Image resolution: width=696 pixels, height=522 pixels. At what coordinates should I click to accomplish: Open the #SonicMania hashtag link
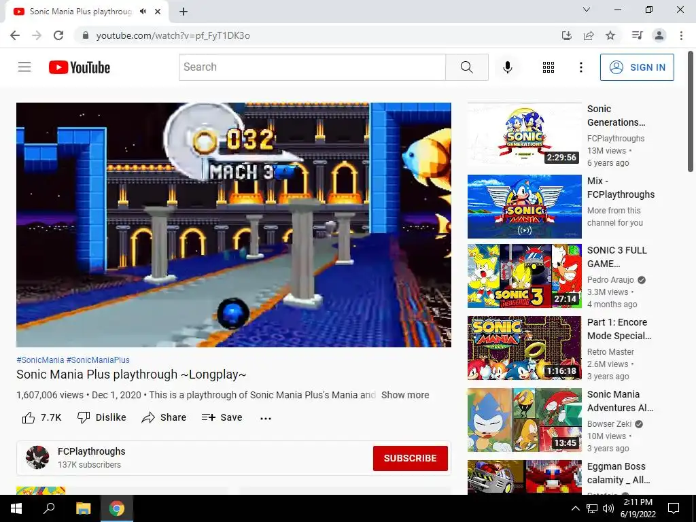click(40, 360)
